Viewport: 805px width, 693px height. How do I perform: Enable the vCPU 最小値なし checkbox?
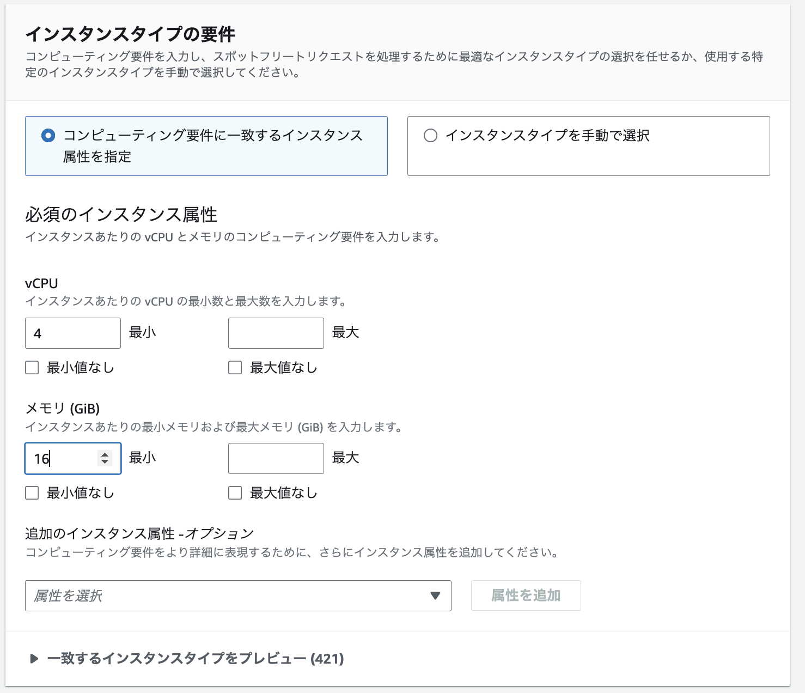click(32, 368)
